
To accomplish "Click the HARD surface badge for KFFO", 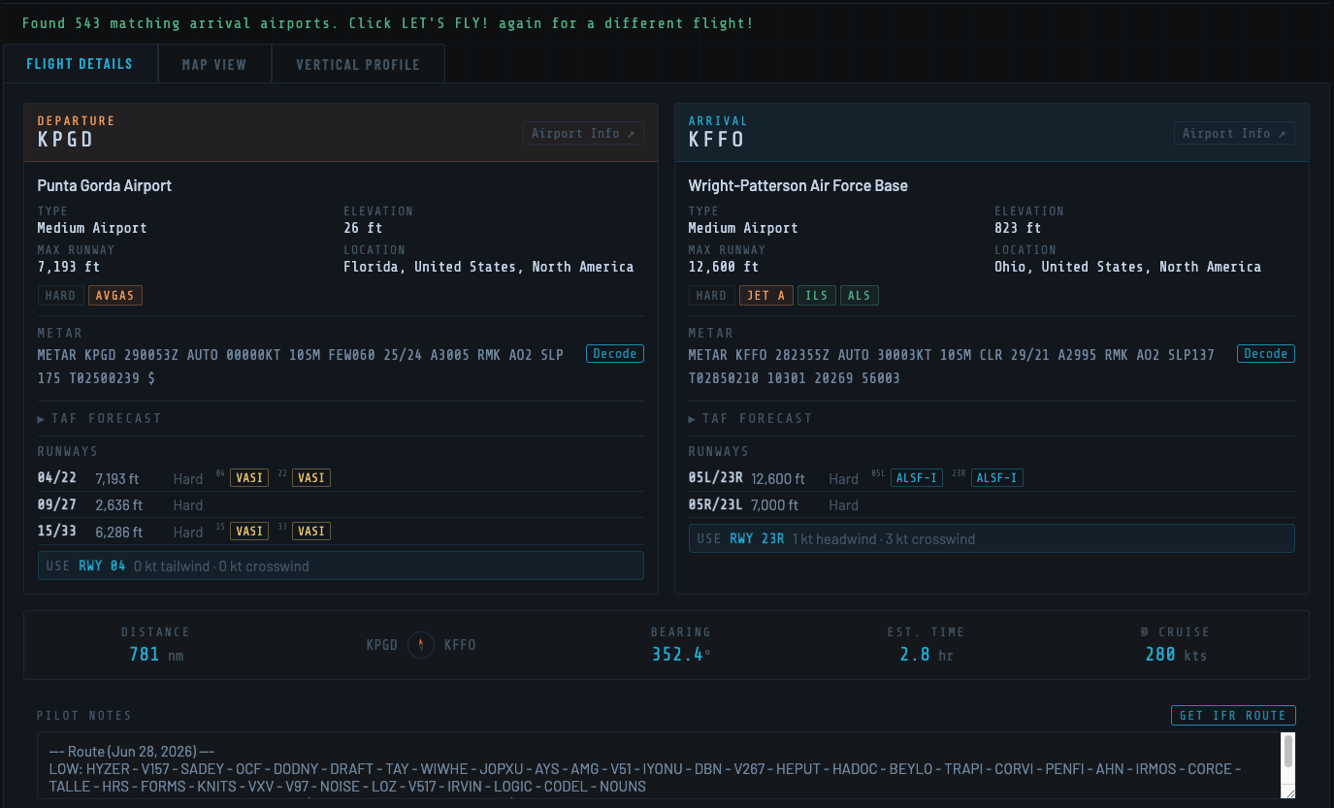I will point(712,296).
